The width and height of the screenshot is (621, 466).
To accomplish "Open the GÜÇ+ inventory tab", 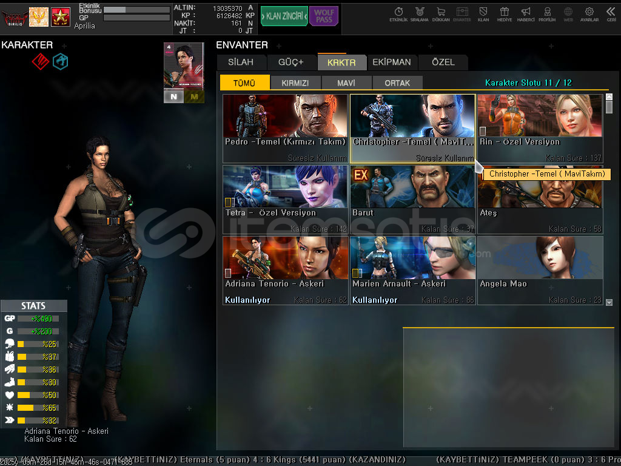I will tap(291, 62).
